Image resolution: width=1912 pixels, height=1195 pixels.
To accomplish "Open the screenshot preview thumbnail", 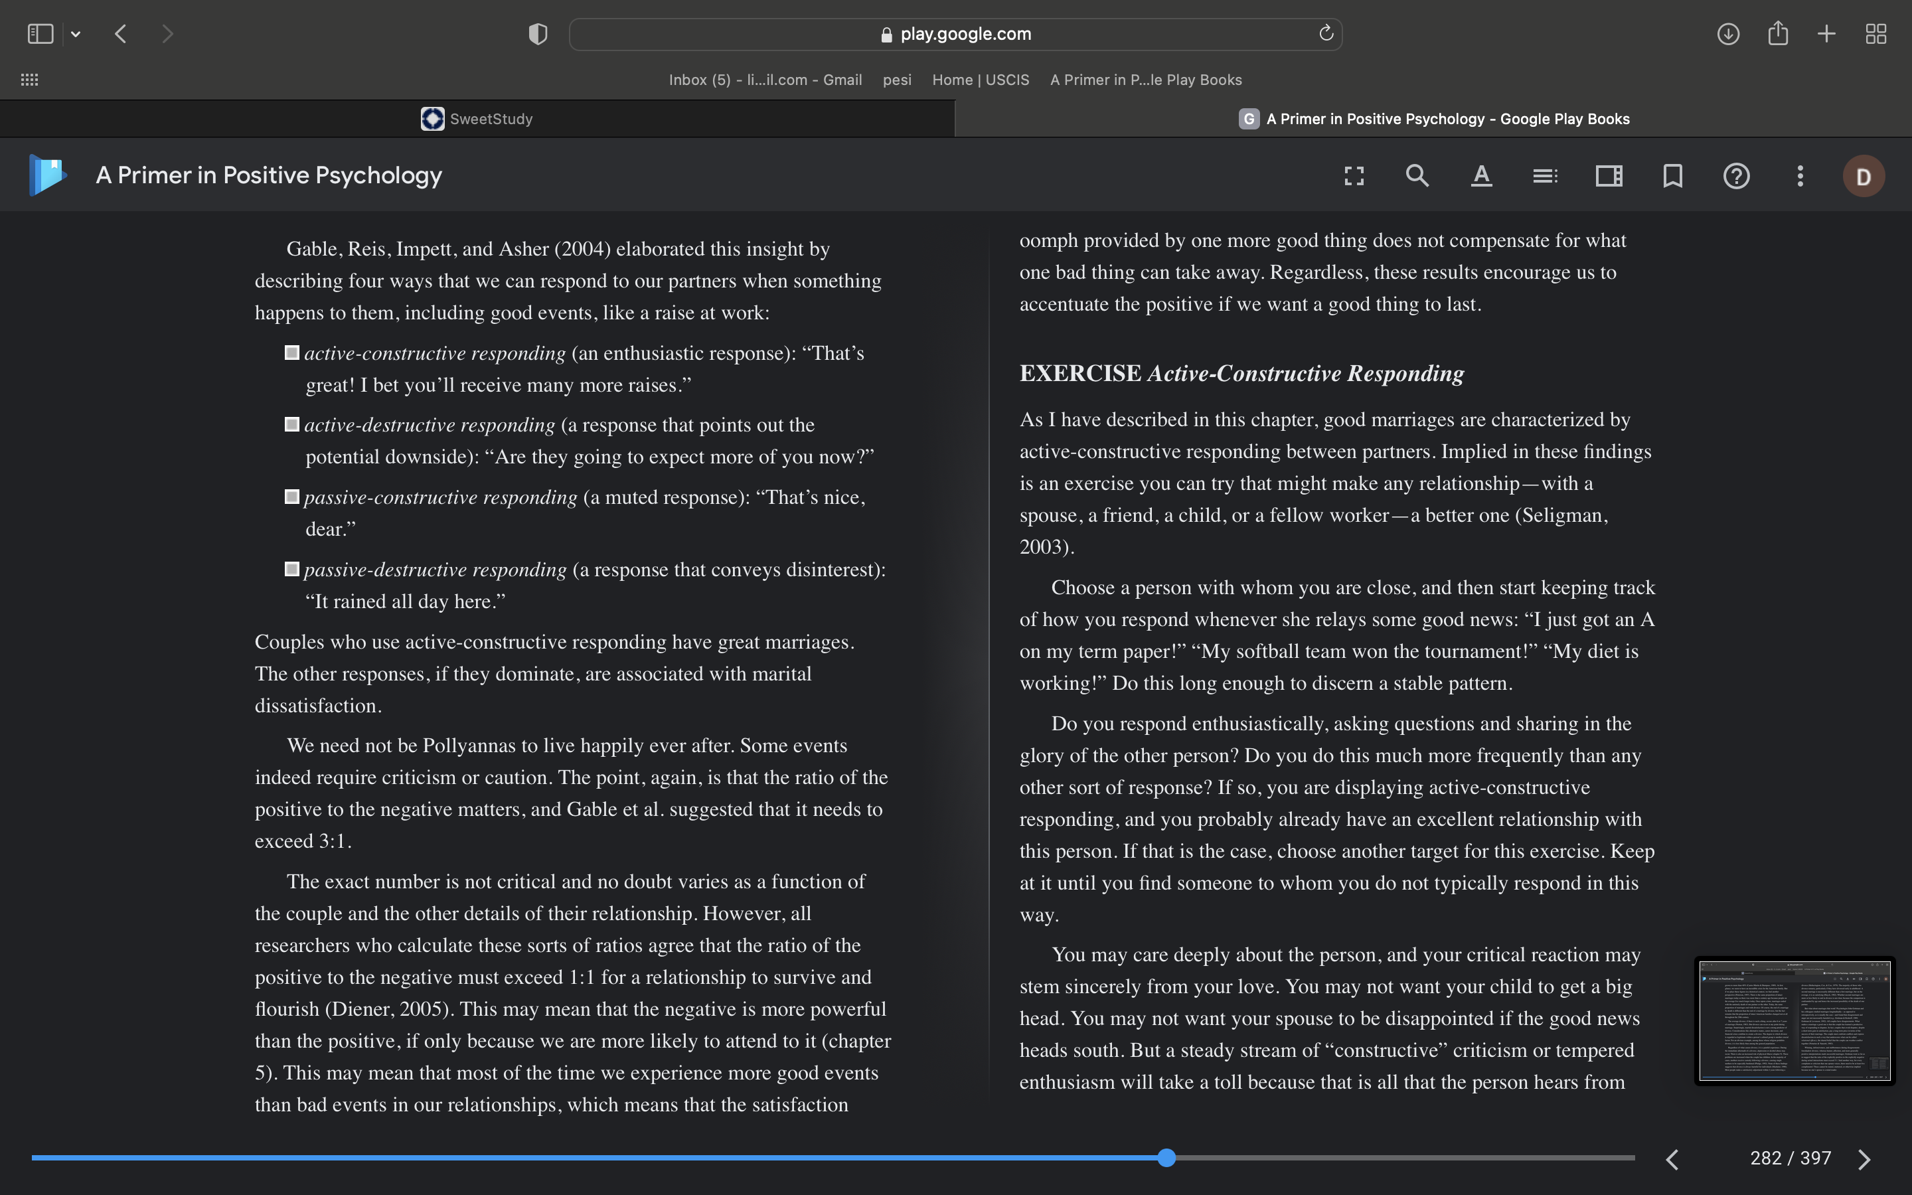I will click(x=1794, y=1020).
